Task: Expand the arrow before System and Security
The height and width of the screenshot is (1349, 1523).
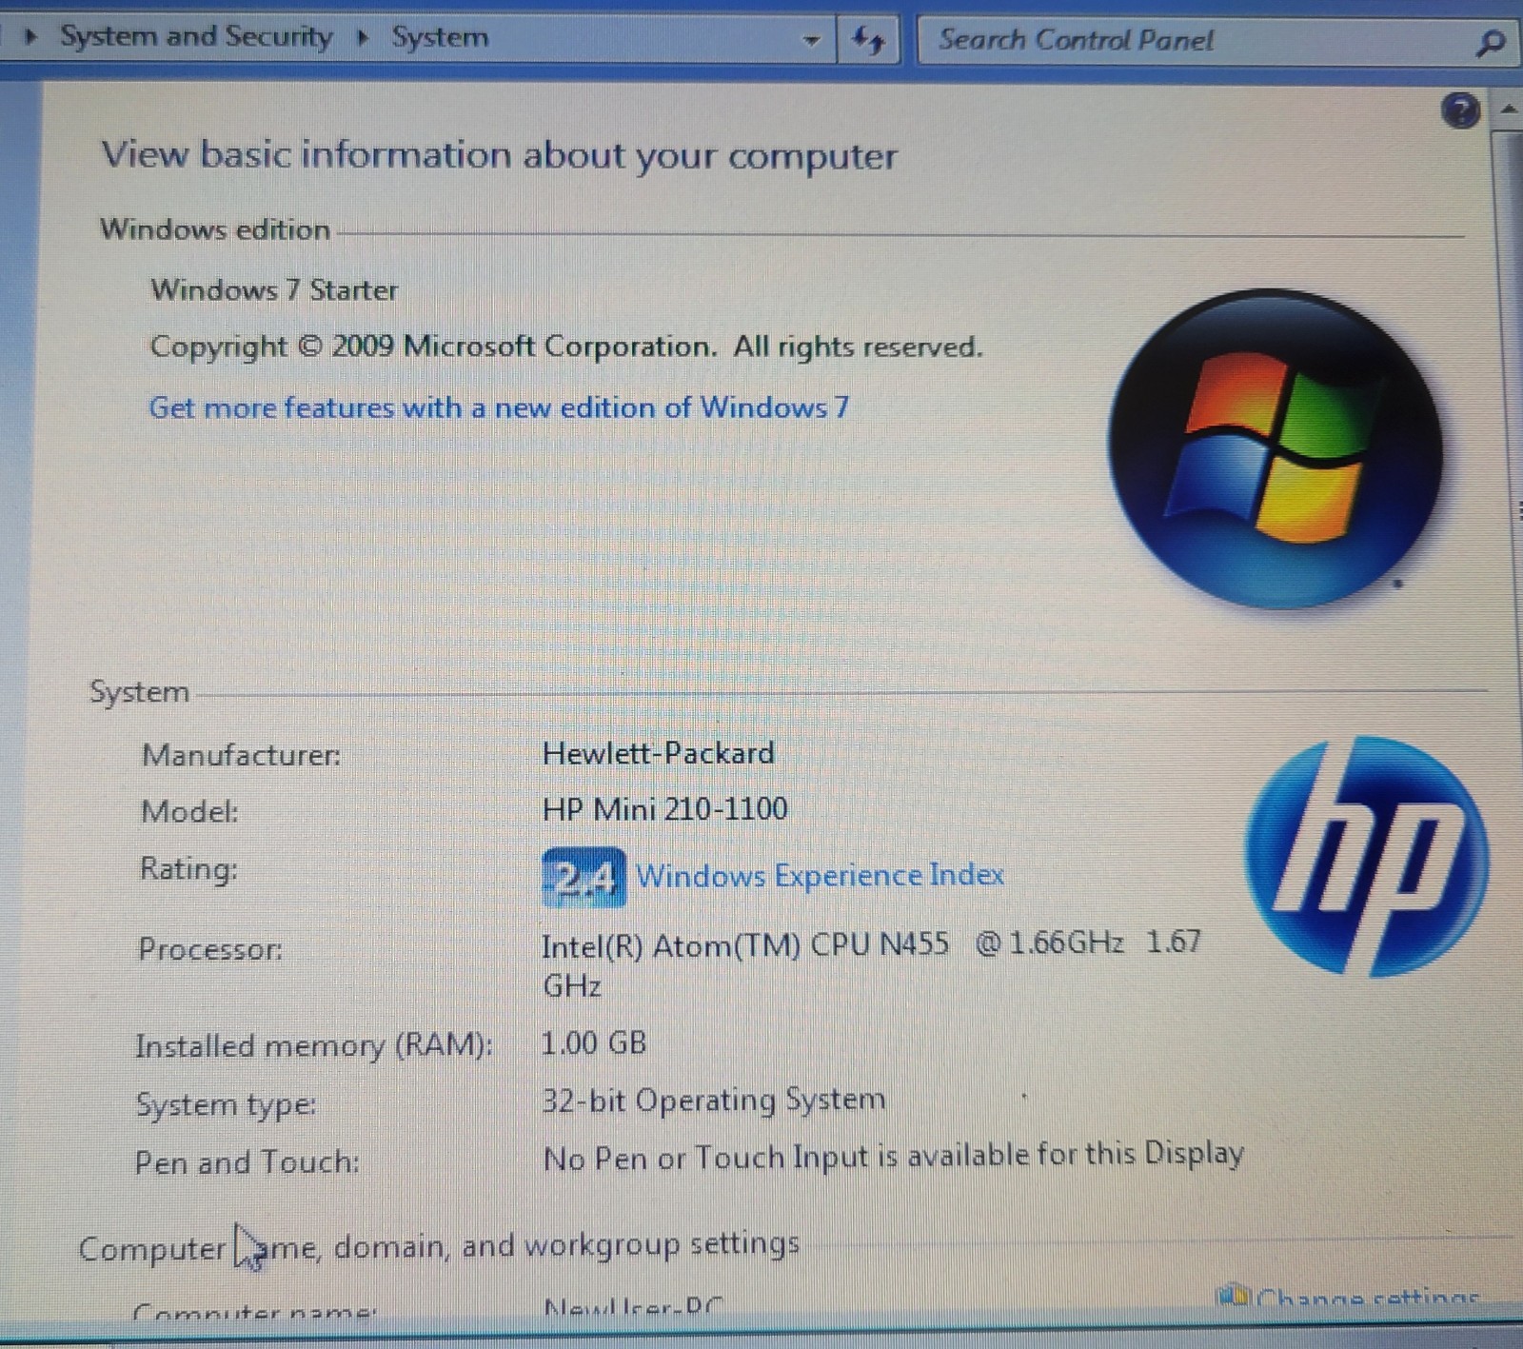Action: tap(31, 38)
